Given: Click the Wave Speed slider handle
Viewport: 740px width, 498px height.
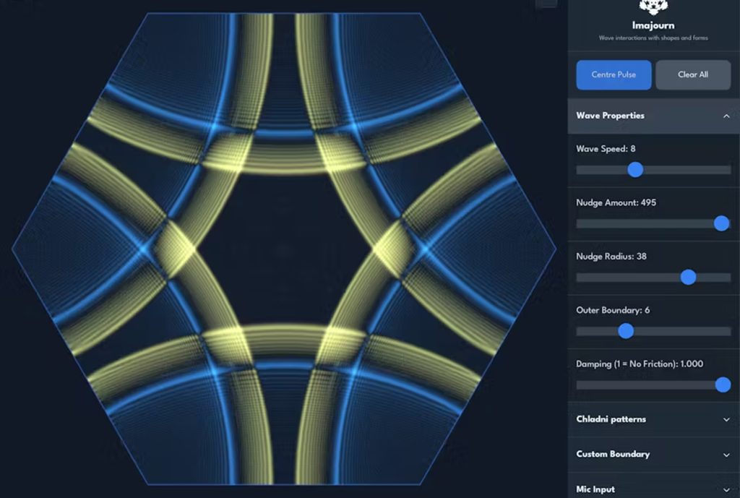Looking at the screenshot, I should (634, 170).
